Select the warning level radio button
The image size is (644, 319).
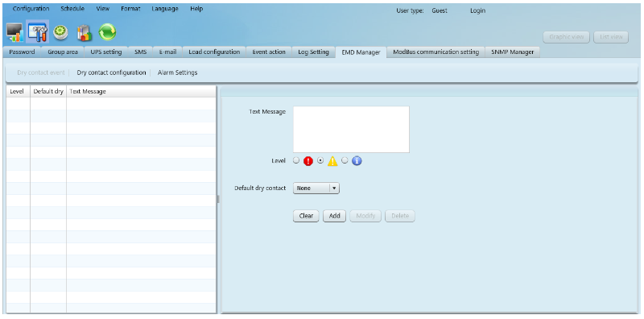point(320,161)
